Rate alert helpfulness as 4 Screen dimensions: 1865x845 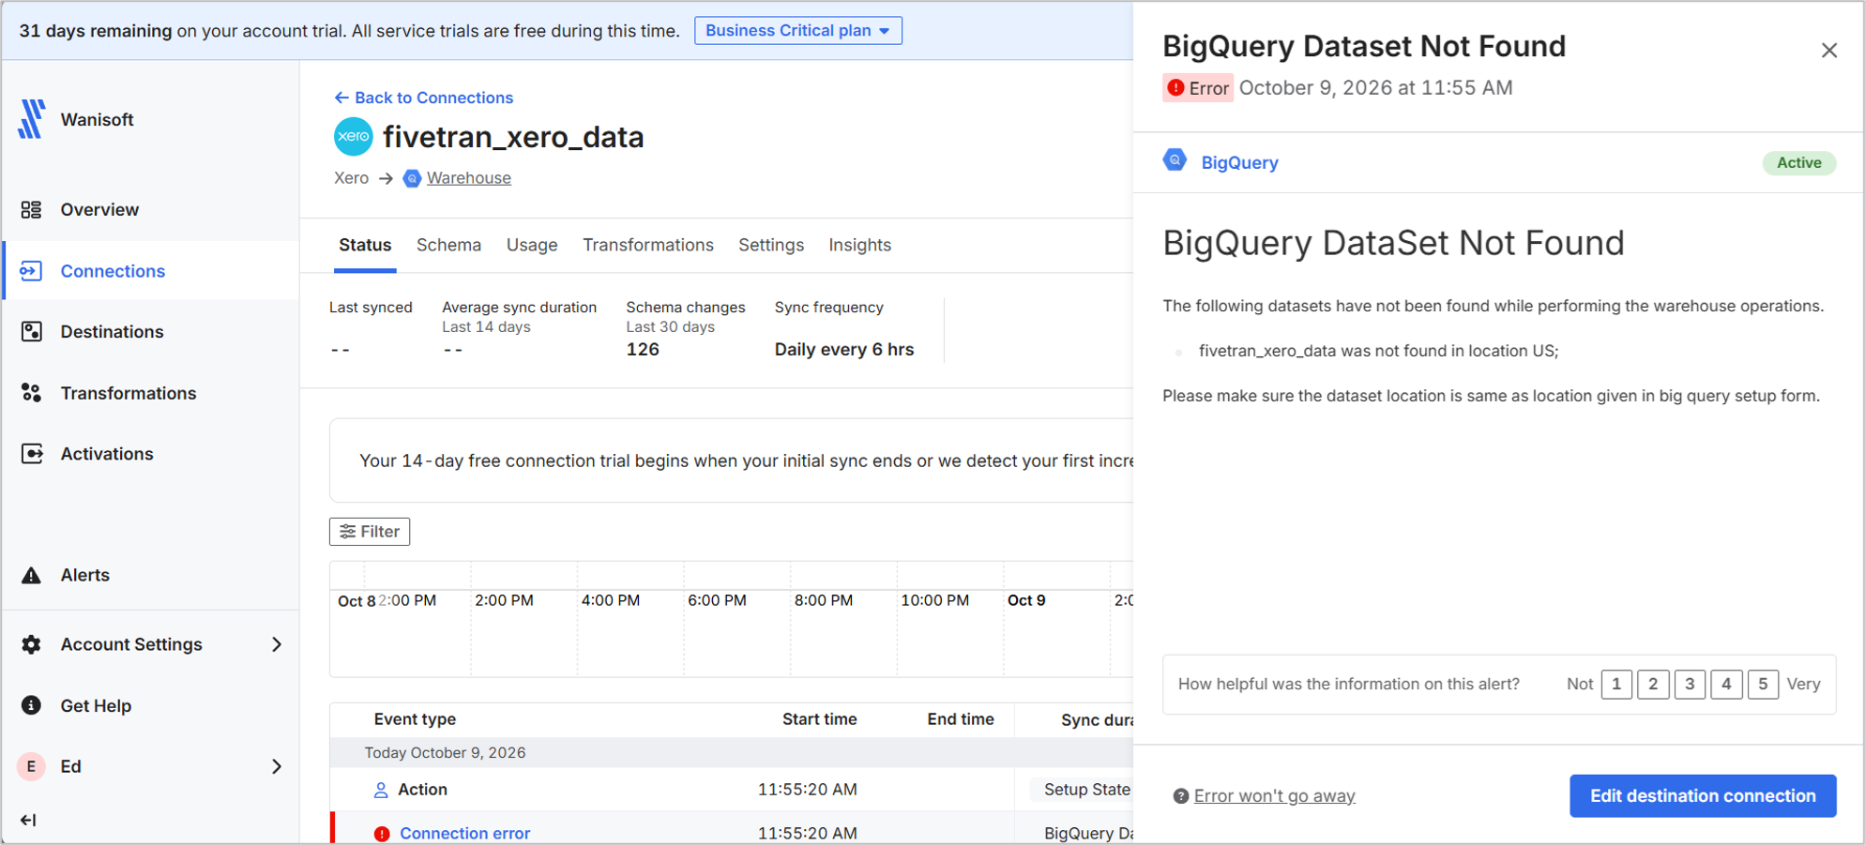[1726, 684]
